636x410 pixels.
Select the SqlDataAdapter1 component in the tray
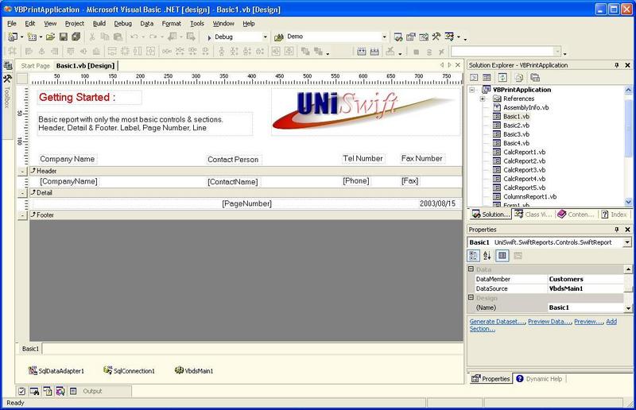(56, 370)
